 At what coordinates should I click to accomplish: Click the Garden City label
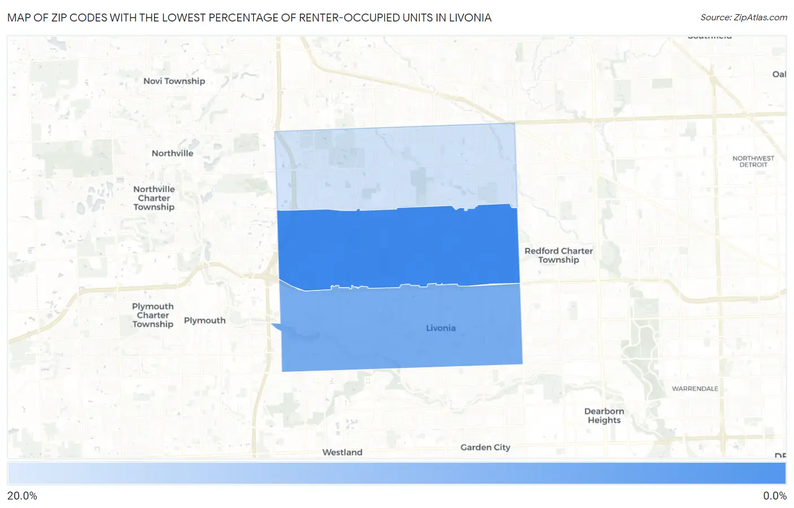click(485, 447)
